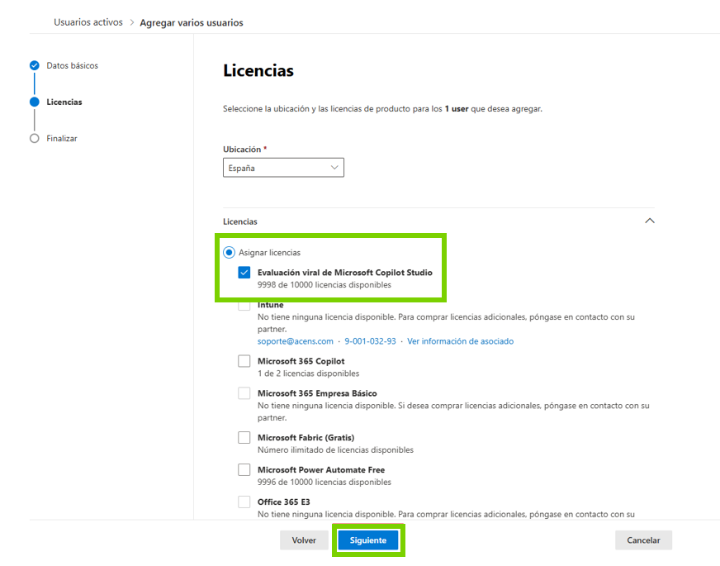Tick Microsoft 365 Empresa Básico checkbox

(244, 393)
